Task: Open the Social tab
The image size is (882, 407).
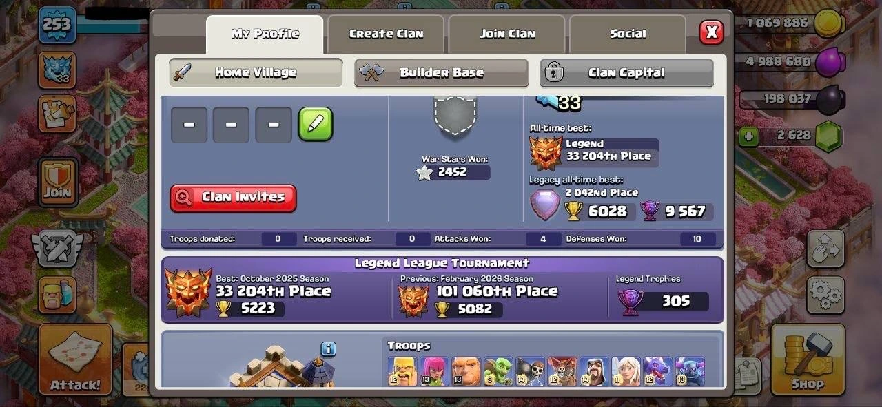Action: coord(628,34)
